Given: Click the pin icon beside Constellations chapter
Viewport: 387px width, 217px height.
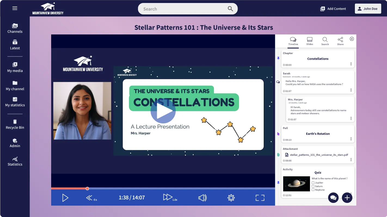Looking at the screenshot, I should [x=278, y=58].
